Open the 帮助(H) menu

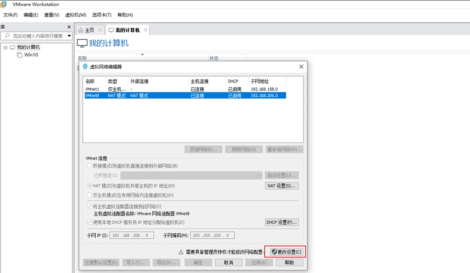coord(125,15)
